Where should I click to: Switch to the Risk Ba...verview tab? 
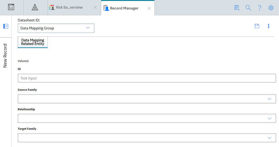tap(69, 7)
